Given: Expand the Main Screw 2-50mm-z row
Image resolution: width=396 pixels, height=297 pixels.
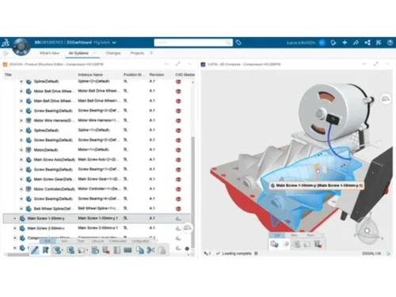Looking at the screenshot, I should coord(15,228).
